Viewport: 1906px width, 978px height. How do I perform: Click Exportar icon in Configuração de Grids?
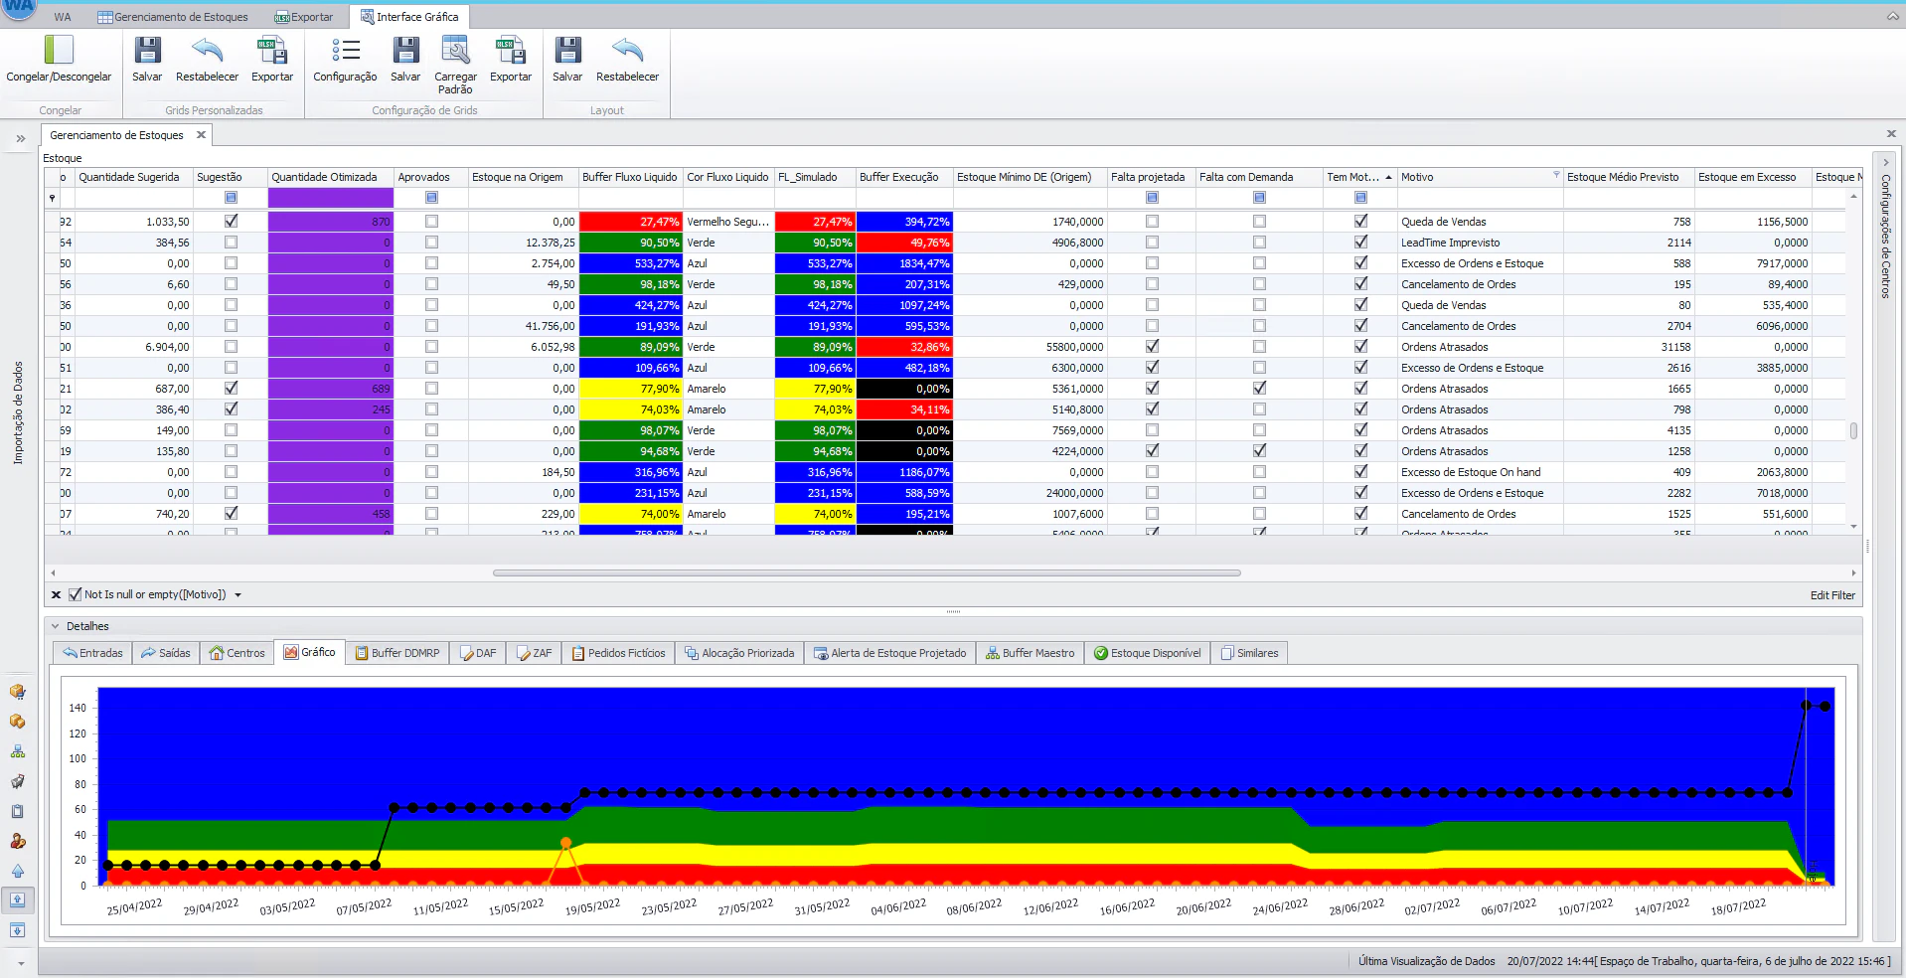(x=510, y=52)
